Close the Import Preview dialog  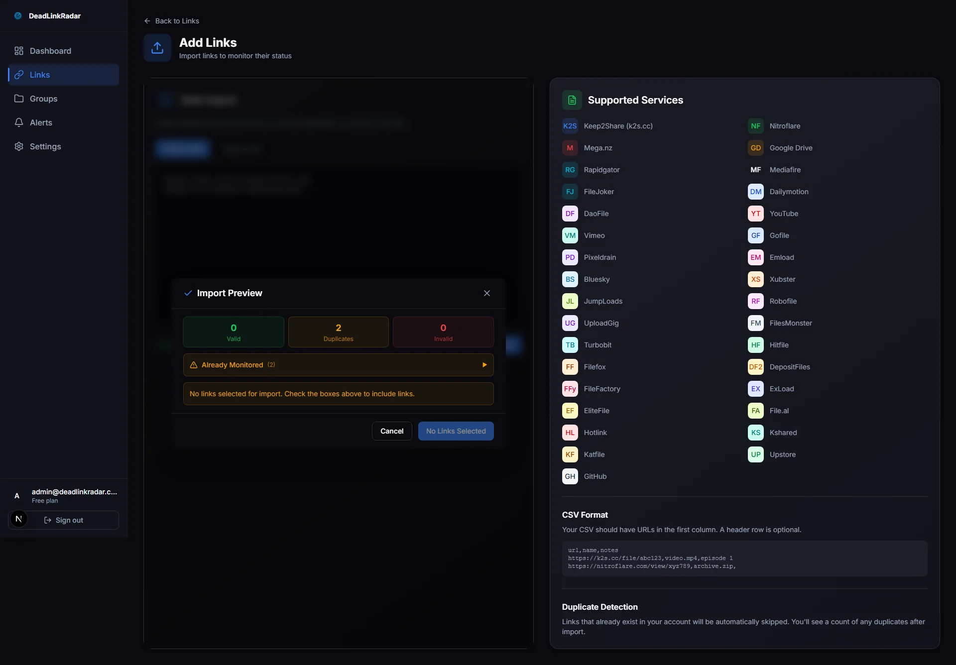point(486,293)
